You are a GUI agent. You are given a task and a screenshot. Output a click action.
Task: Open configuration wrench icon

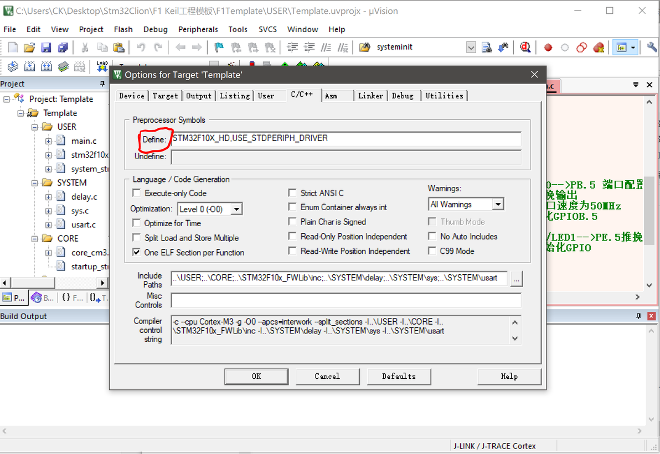pos(652,47)
